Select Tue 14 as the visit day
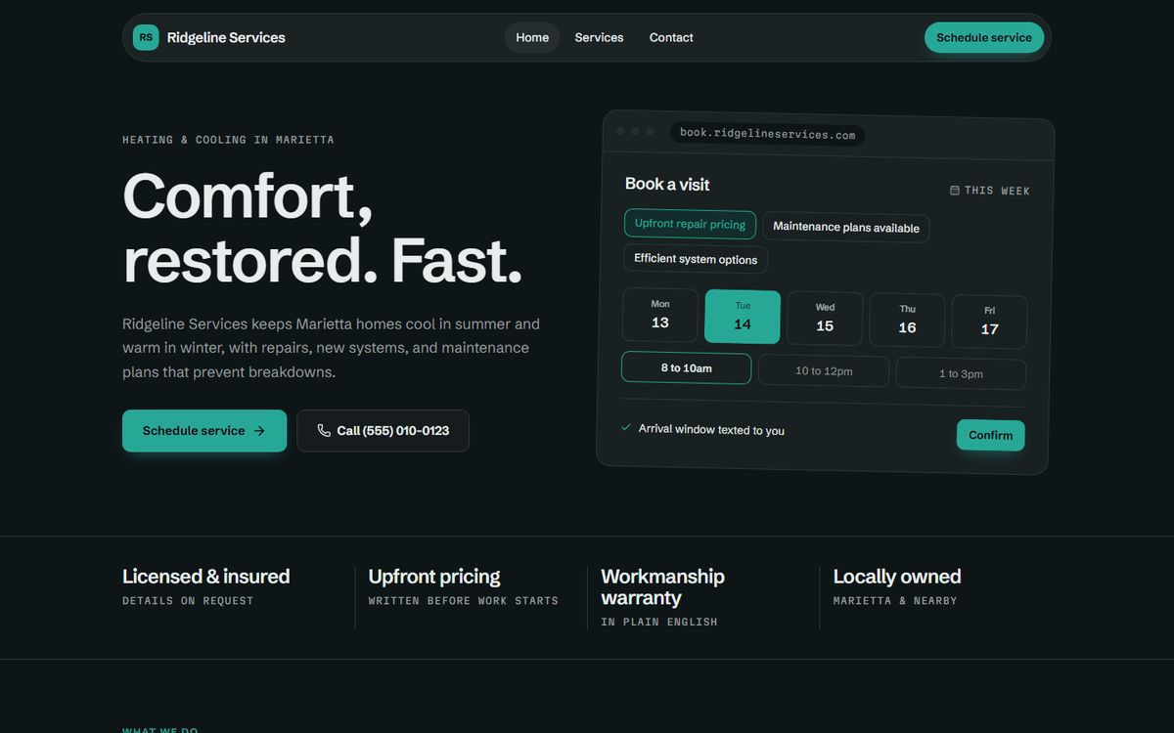Image resolution: width=1174 pixels, height=733 pixels. click(743, 317)
